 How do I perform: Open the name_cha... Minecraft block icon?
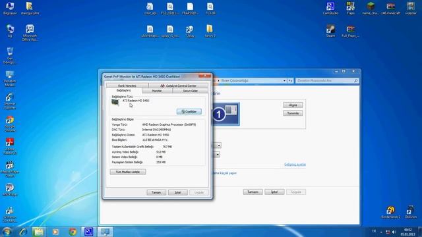pos(371,8)
